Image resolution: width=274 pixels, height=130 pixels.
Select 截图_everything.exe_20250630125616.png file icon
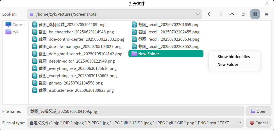[x=35, y=69]
